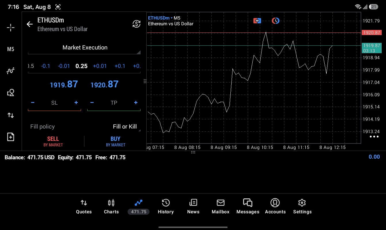Tap the trade arrows sidebar icon
This screenshot has height=230, width=386.
coord(11,115)
